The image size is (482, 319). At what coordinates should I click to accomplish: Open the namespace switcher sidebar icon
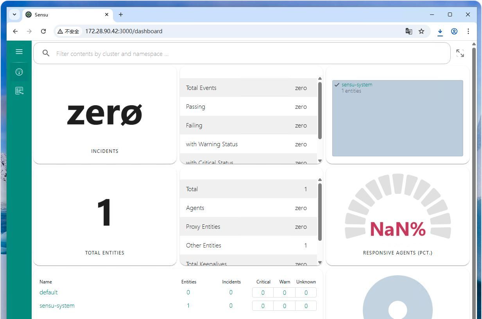coord(19,91)
